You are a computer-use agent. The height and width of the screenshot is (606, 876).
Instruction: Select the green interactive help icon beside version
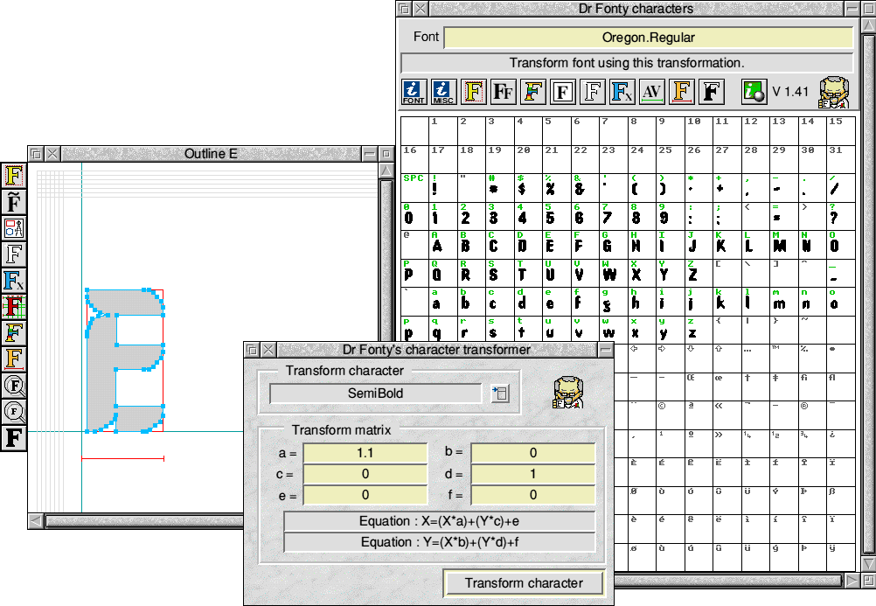coord(753,91)
